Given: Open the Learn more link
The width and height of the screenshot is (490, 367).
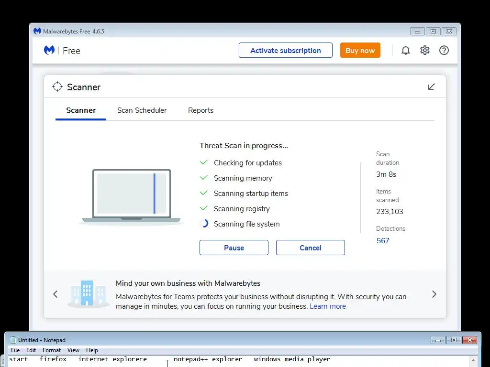Looking at the screenshot, I should click(327, 306).
